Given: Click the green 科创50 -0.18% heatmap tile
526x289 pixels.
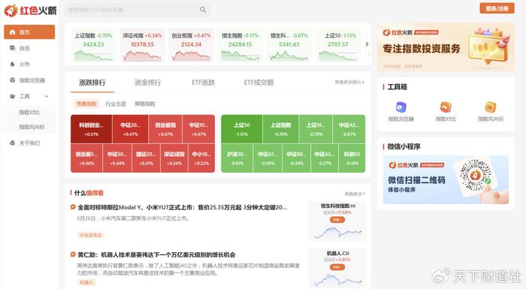Looking at the screenshot, I should click(352, 158).
